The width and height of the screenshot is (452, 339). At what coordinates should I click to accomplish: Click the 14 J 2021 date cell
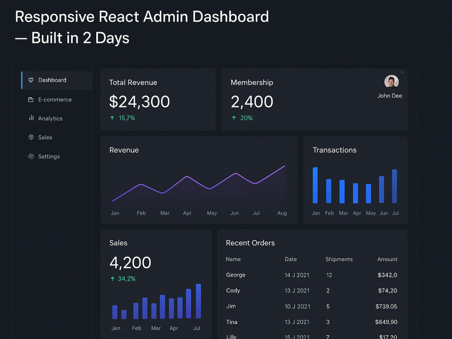tap(297, 275)
